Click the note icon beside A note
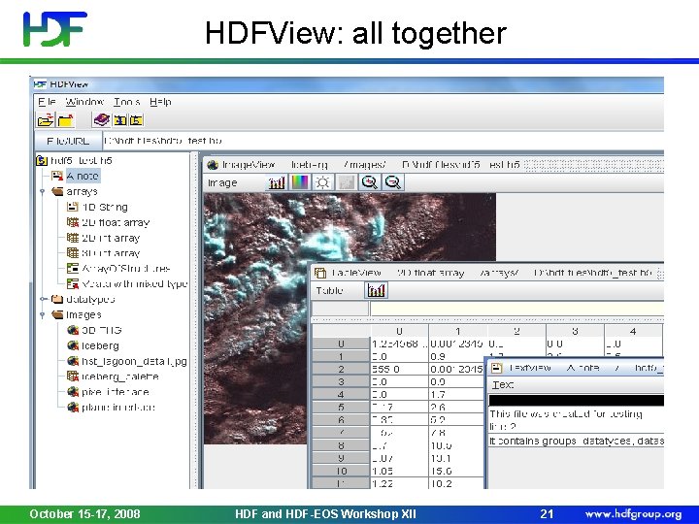This screenshot has height=524, width=699. (57, 176)
